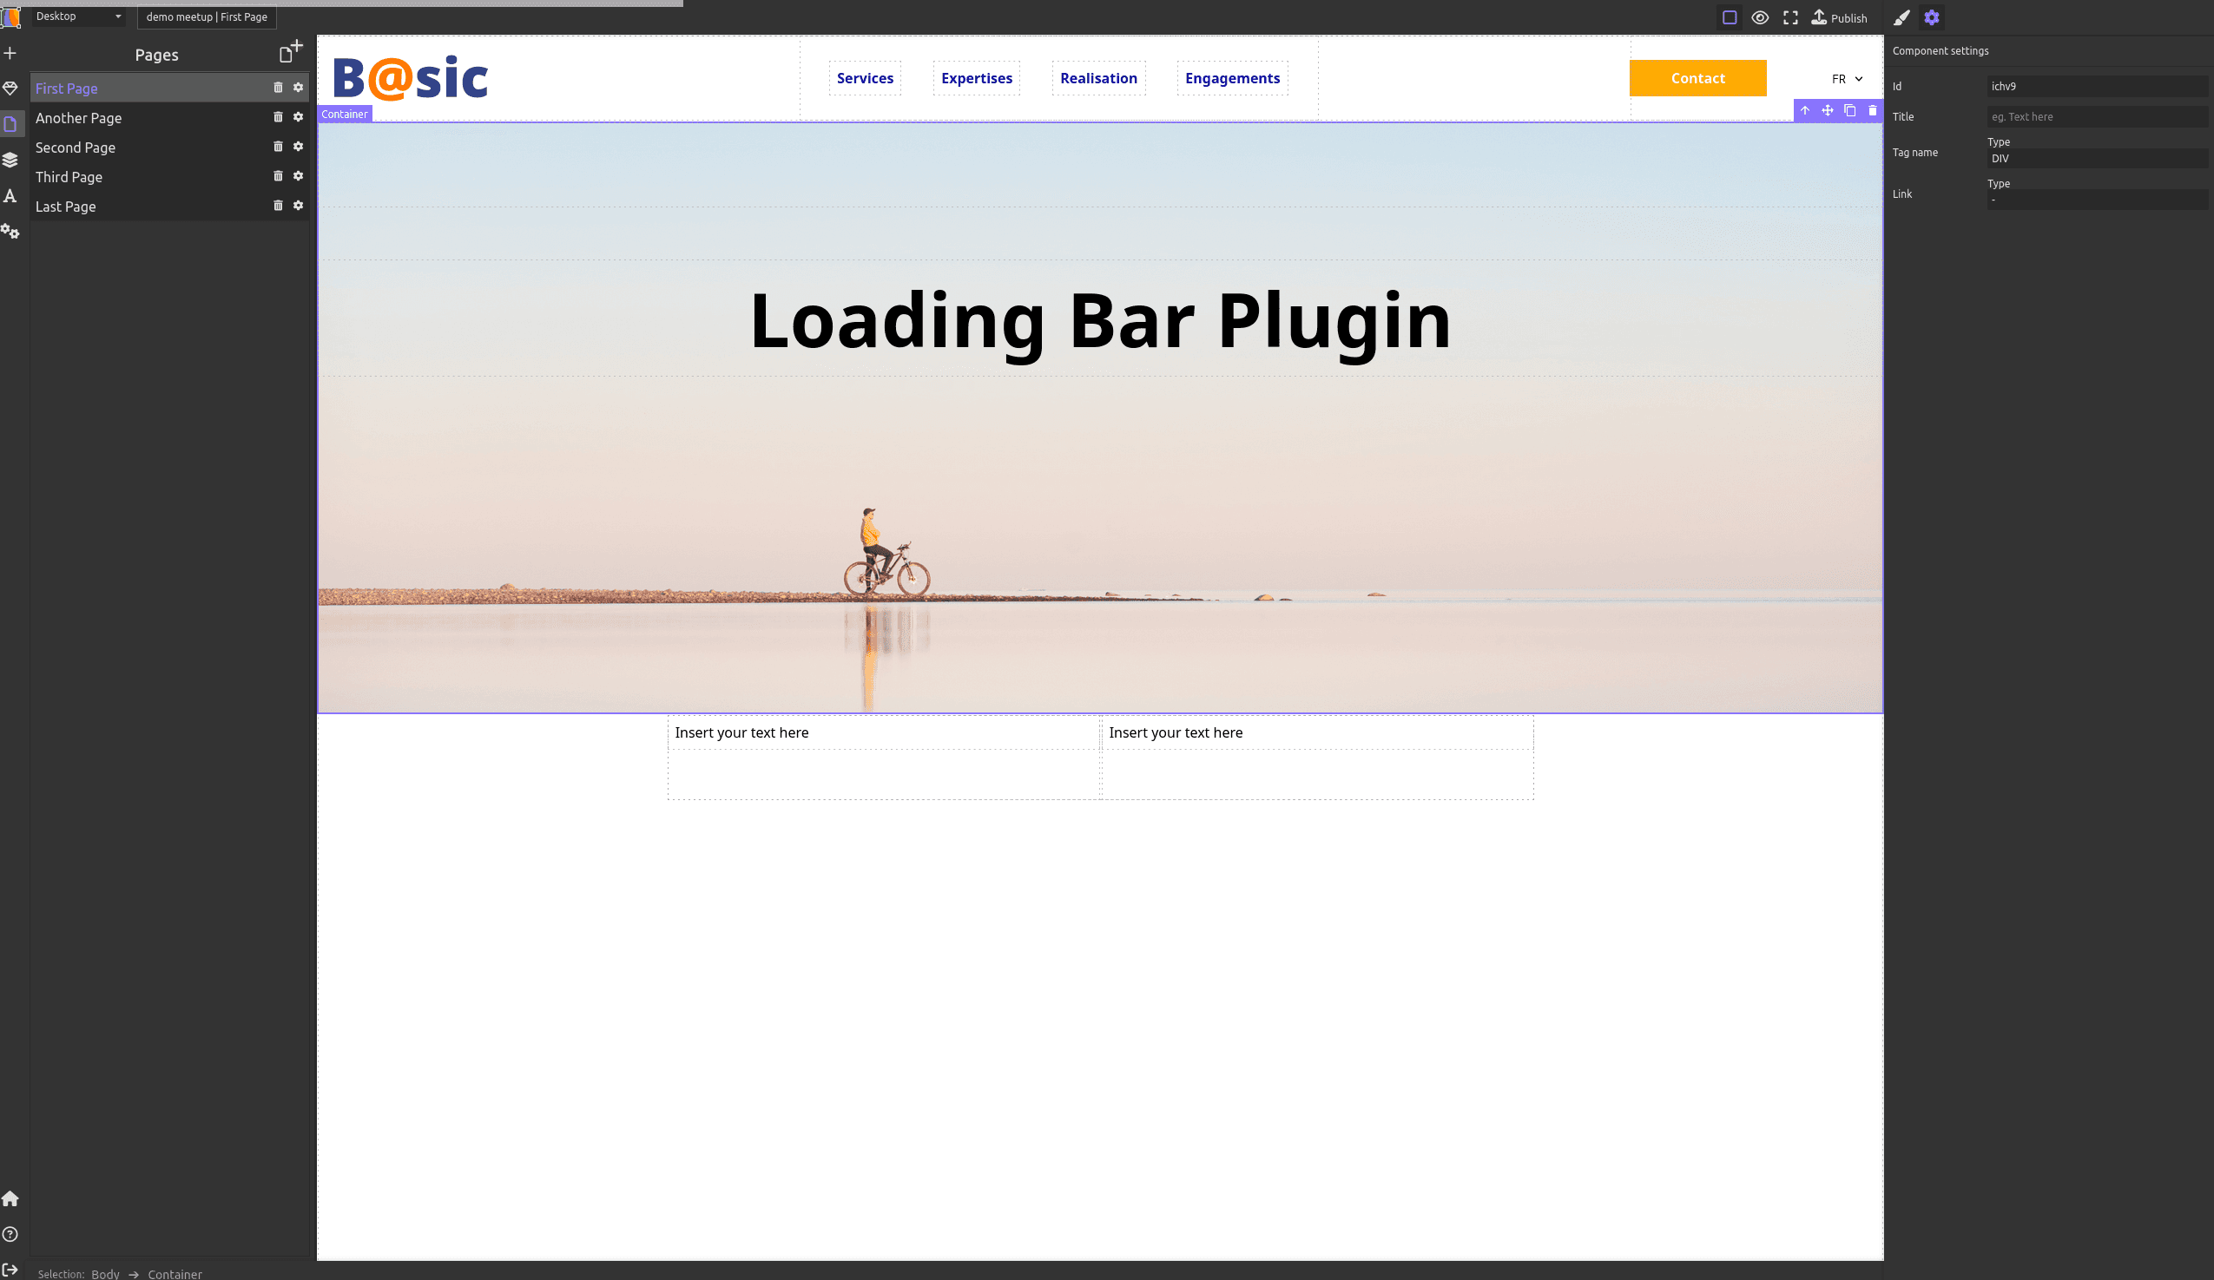
Task: Click the fullscreen expand icon in toolbar
Action: 1790,16
